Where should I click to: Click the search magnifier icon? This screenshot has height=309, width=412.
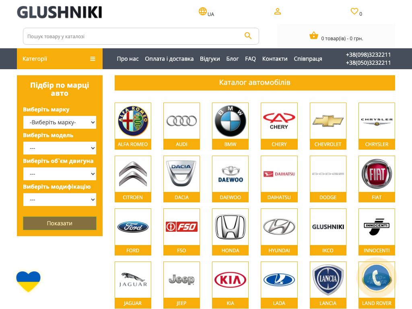click(248, 36)
